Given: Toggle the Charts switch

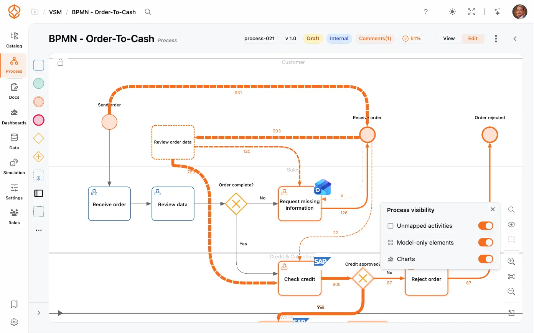Looking at the screenshot, I should tap(486, 259).
